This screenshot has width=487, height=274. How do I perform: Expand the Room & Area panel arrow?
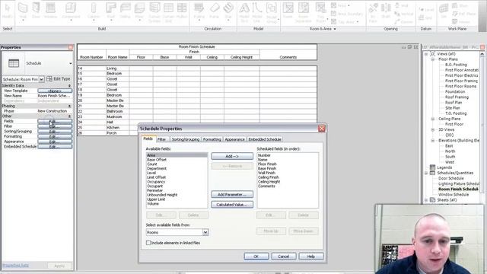(x=335, y=29)
